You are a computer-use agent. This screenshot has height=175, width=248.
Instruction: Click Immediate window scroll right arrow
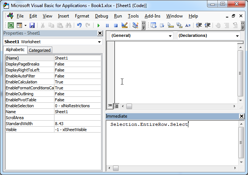coord(235,168)
